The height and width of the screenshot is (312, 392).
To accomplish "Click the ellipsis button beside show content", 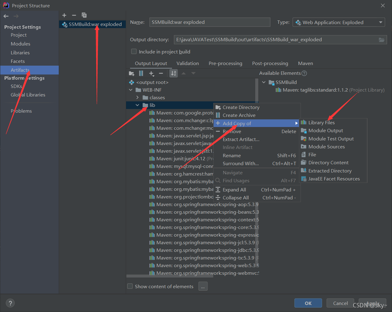I will tap(203, 286).
